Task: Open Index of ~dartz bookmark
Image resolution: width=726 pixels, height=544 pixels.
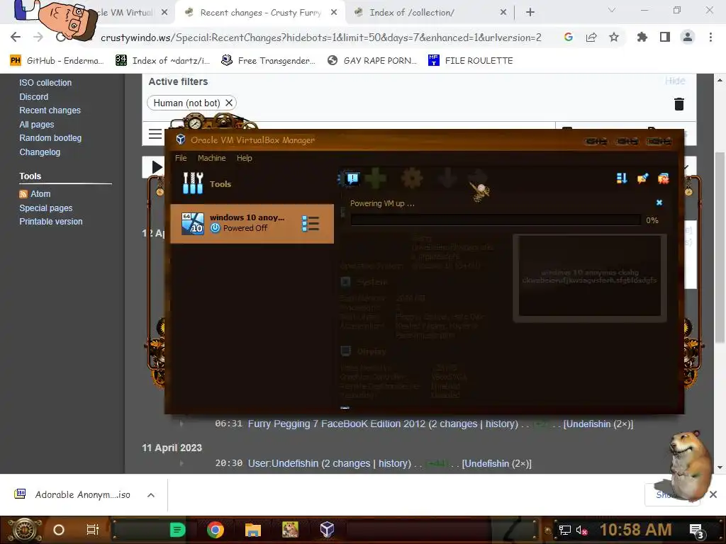Action: (163, 61)
